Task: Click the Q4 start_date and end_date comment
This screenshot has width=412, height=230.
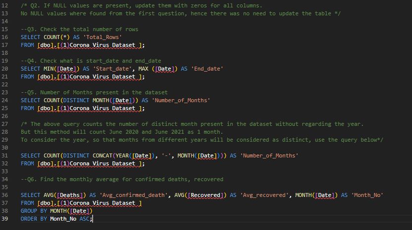Action: 91,61
